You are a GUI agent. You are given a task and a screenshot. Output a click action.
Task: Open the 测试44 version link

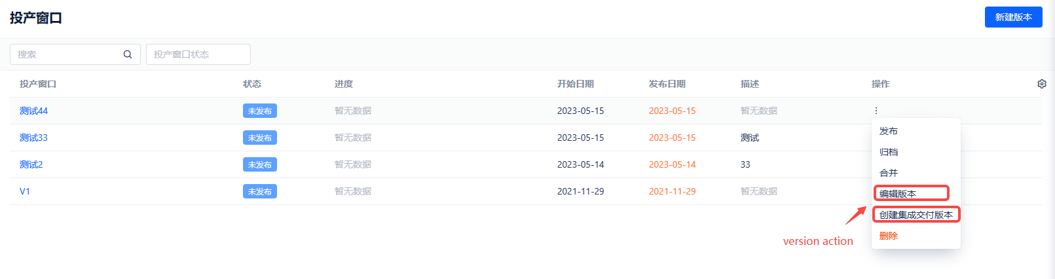pos(33,111)
